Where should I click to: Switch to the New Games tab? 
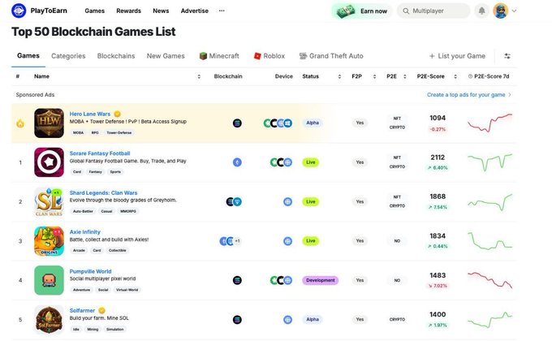click(x=166, y=56)
